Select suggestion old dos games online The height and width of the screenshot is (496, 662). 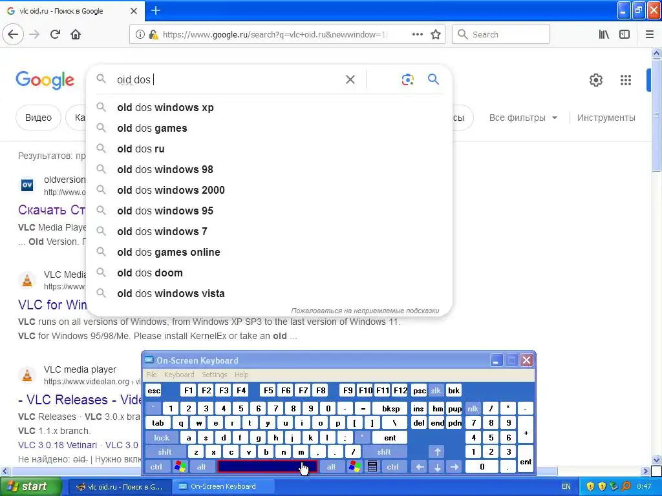click(x=270, y=252)
